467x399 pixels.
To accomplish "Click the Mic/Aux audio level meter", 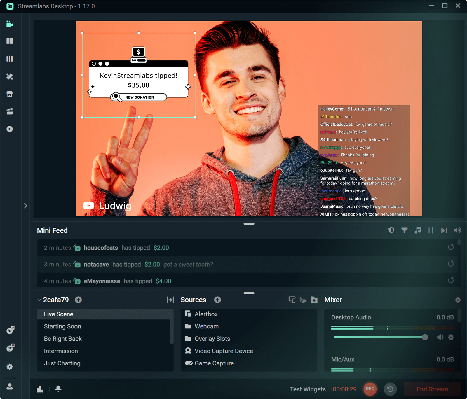I will [x=393, y=370].
